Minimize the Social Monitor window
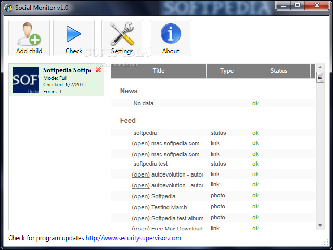The height and width of the screenshot is (250, 333). (x=284, y=5)
